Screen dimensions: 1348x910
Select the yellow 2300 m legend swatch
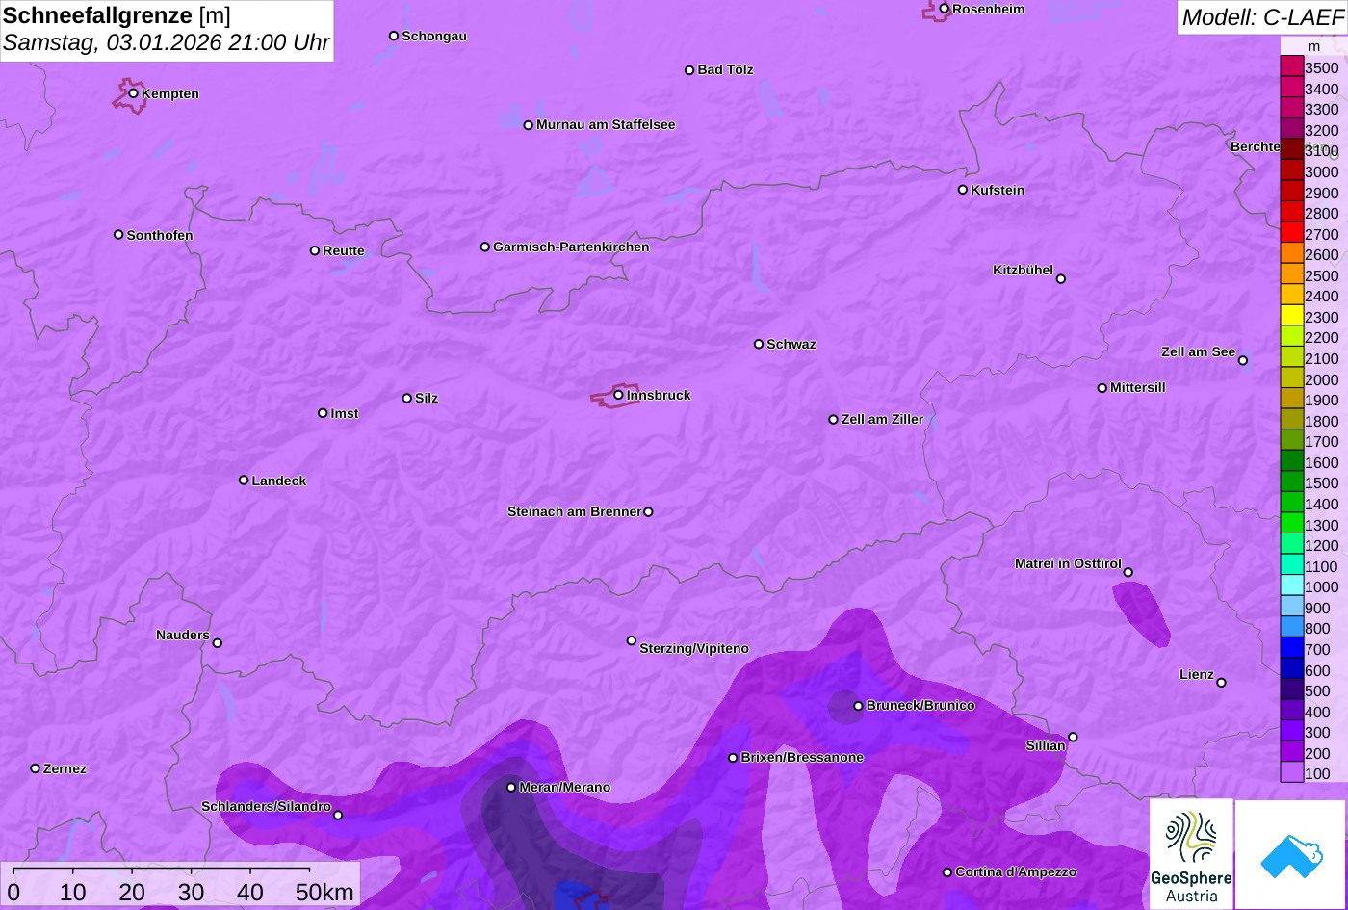tap(1291, 316)
